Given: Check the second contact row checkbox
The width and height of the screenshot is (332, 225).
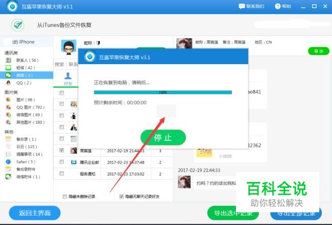Looking at the screenshot, I should pyautogui.click(x=62, y=116).
